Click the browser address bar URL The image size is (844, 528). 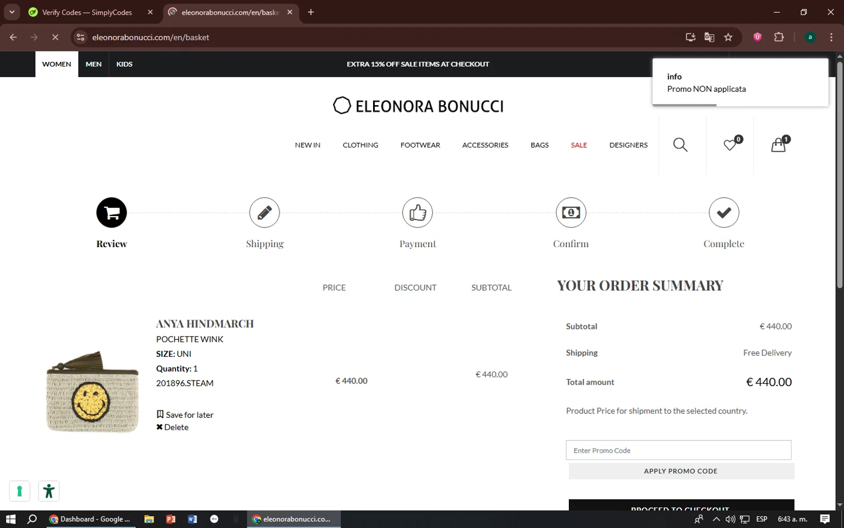click(151, 37)
